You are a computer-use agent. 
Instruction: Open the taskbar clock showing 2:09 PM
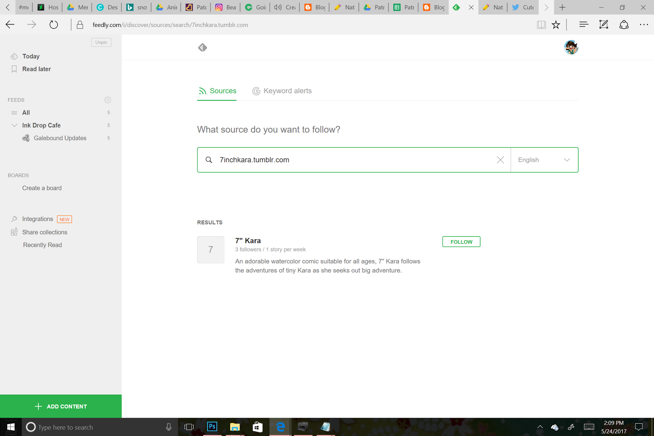click(x=614, y=427)
